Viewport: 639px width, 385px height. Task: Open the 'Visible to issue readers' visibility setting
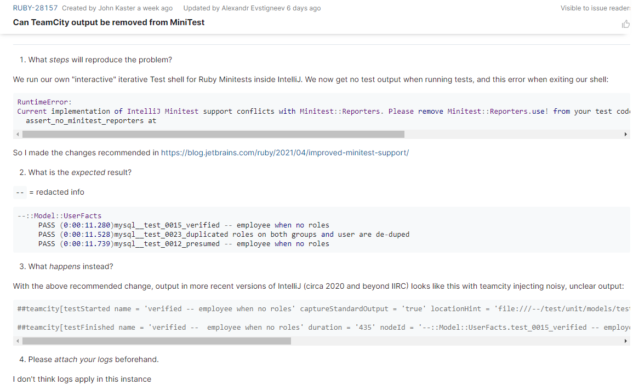click(x=595, y=8)
